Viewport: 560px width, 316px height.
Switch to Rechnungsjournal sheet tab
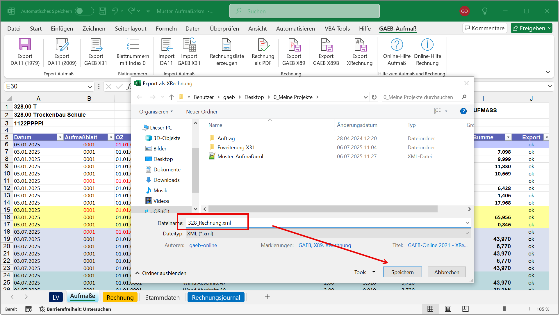point(216,297)
